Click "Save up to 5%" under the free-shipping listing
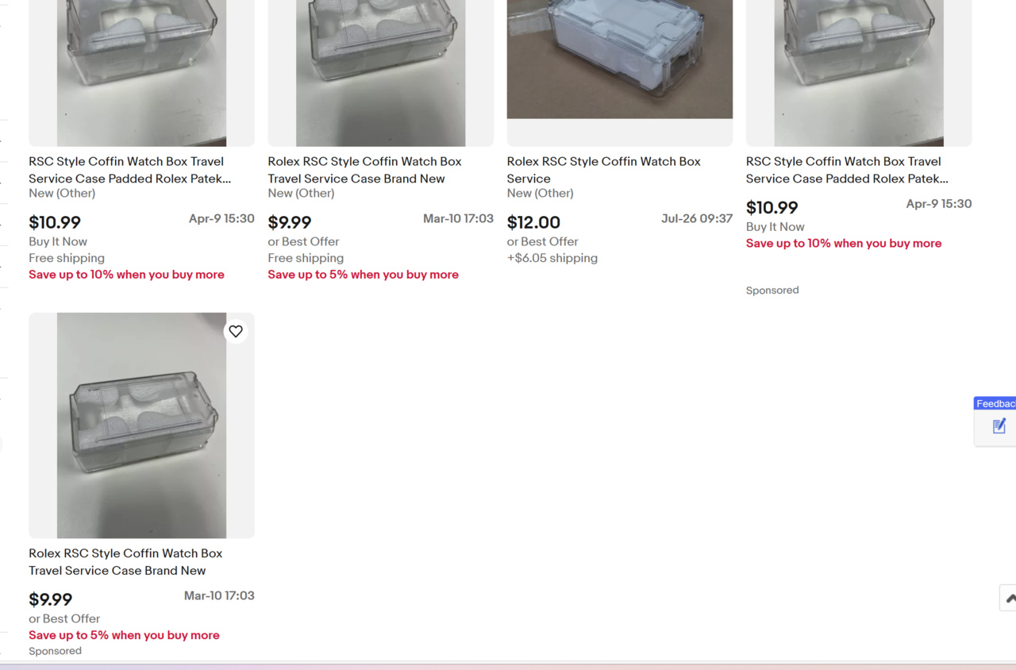This screenshot has width=1016, height=670. 363,275
